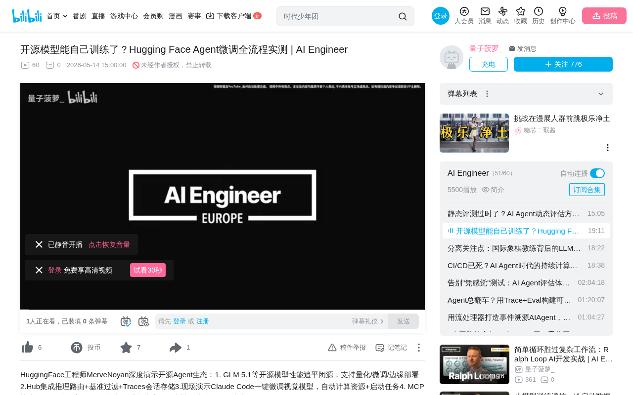Play 告别"凭感觉"测试 playlist item
This screenshot has width=633, height=395.
point(526,283)
